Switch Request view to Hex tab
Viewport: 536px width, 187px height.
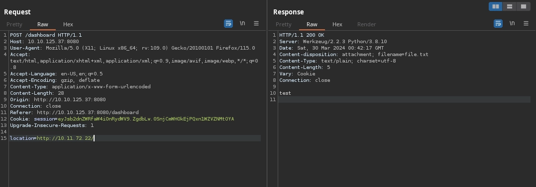tap(68, 24)
